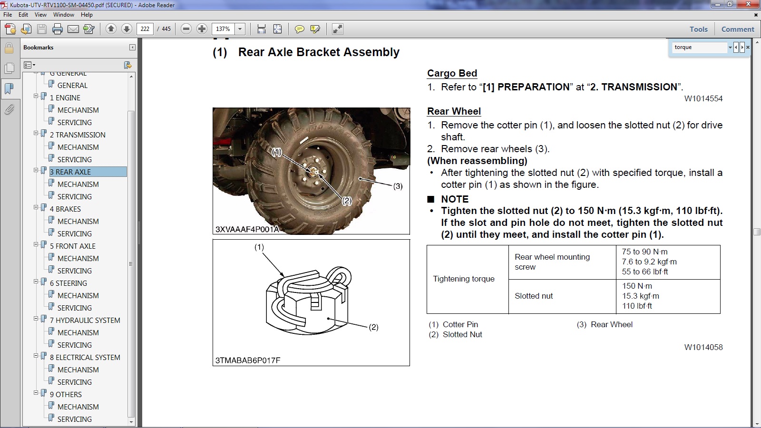The image size is (761, 428).
Task: Open SERVICING under 9 OTHERS
Action: click(75, 419)
